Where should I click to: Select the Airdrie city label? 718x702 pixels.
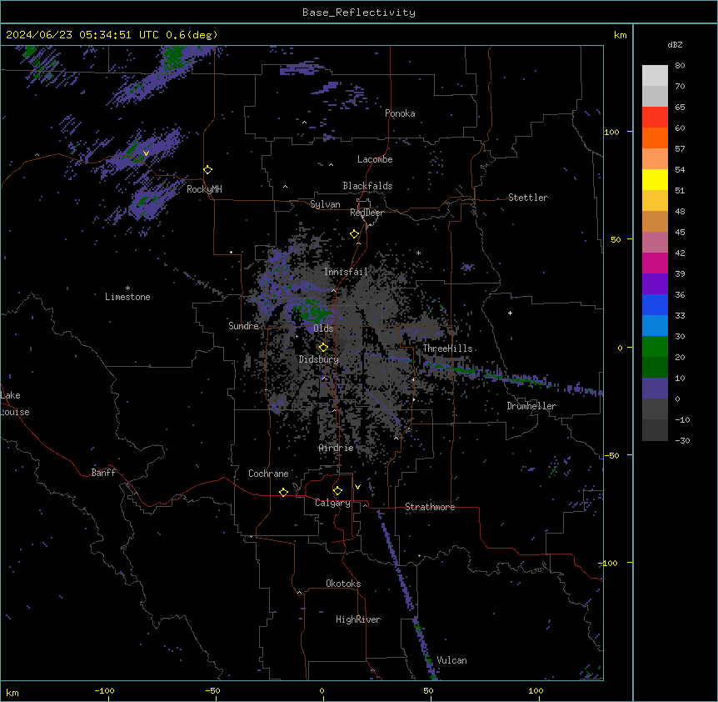click(x=336, y=449)
